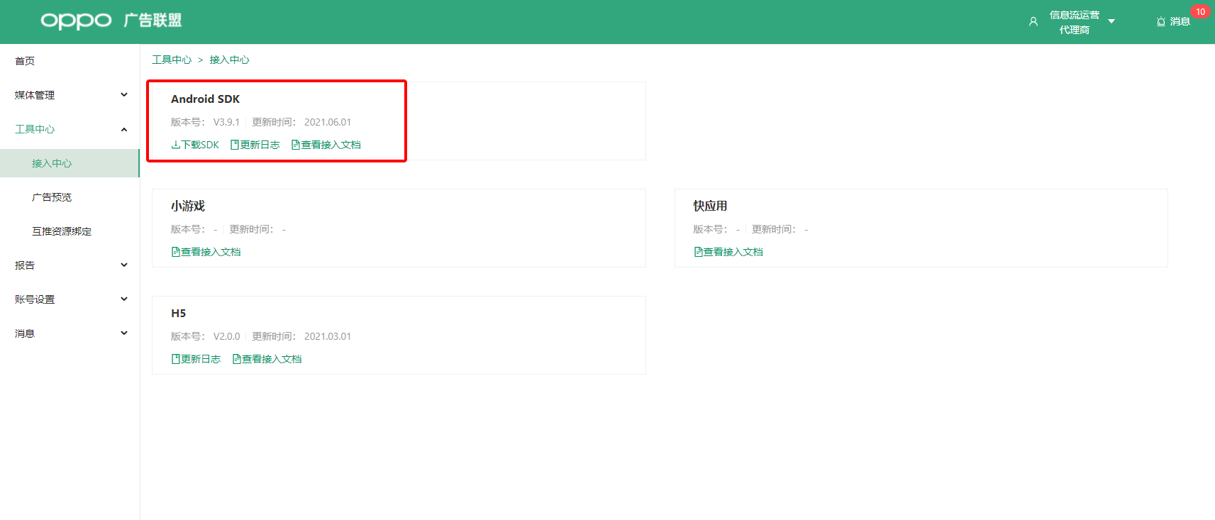Open 快应用 查看接入文档 link
Screen dimensions: 1215x520
coord(728,252)
